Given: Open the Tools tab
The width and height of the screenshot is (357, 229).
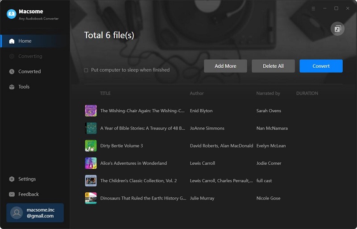Looking at the screenshot, I should pos(35,87).
